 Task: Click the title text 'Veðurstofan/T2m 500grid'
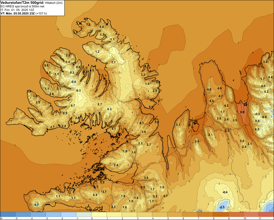pyautogui.click(x=22, y=2)
